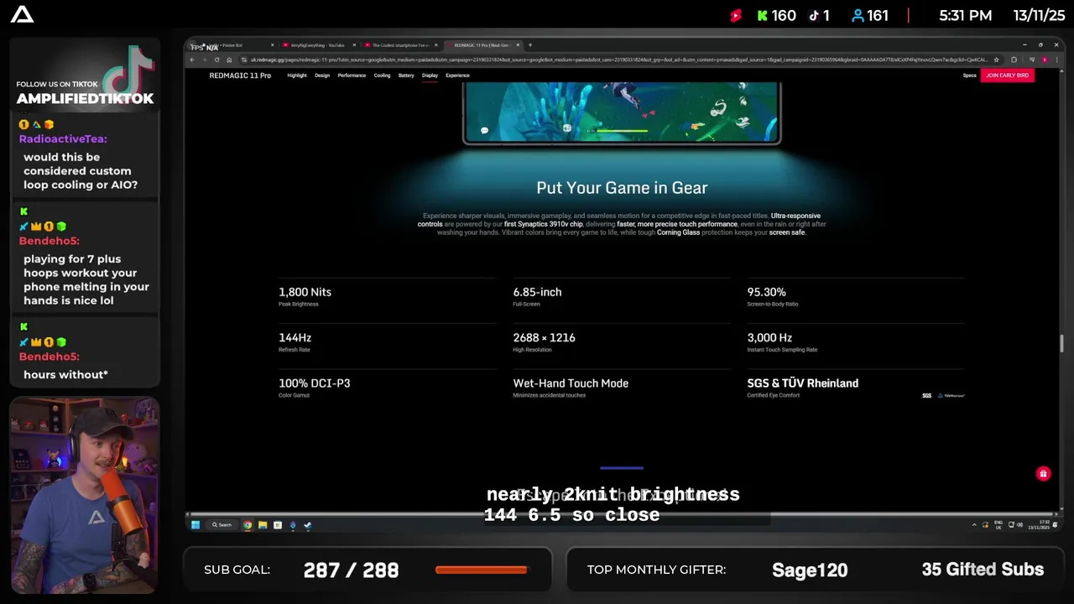Click the phone game image on page

[622, 113]
